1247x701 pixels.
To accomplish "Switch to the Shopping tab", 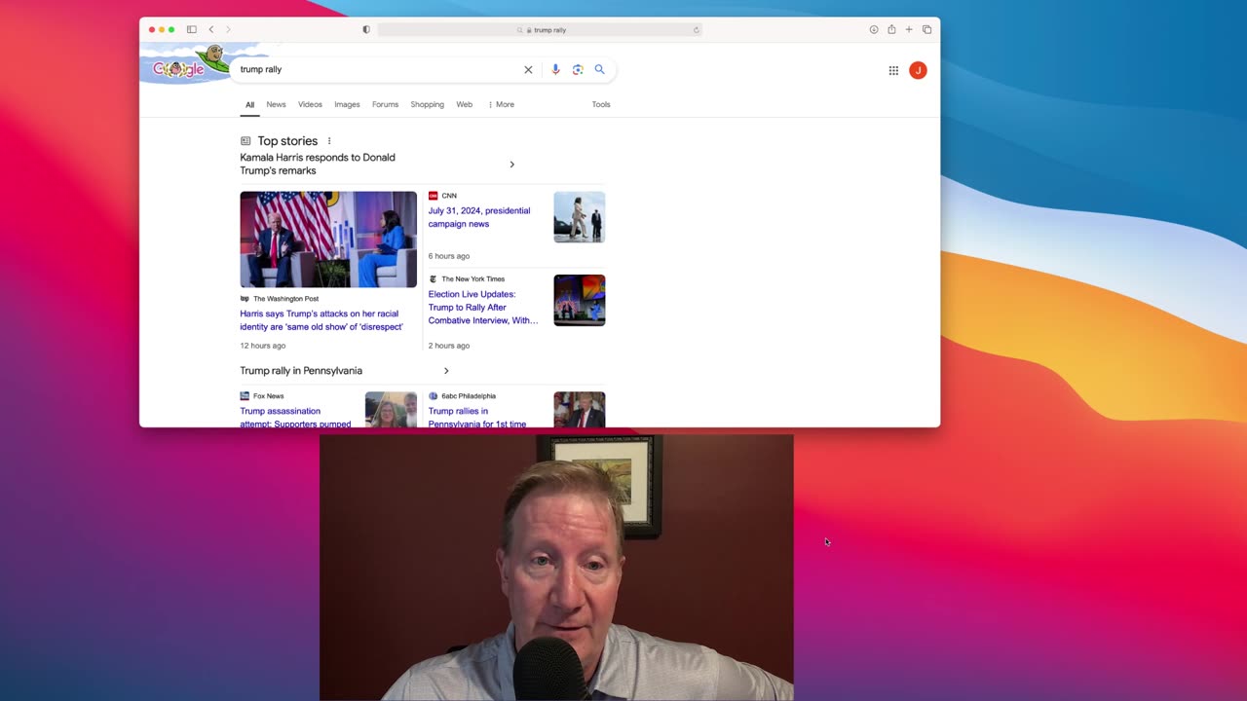I will click(x=427, y=104).
